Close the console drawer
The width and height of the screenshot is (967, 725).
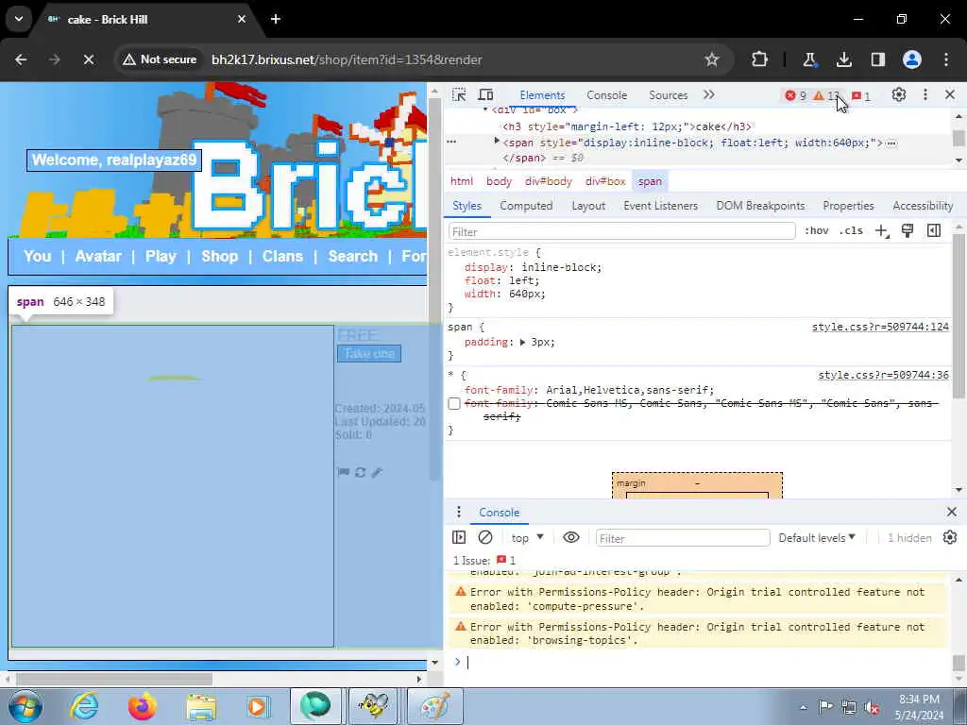(952, 512)
